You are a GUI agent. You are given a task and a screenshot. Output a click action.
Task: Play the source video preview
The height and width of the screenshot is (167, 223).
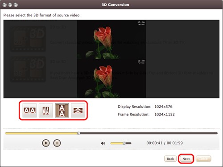(x=46, y=143)
